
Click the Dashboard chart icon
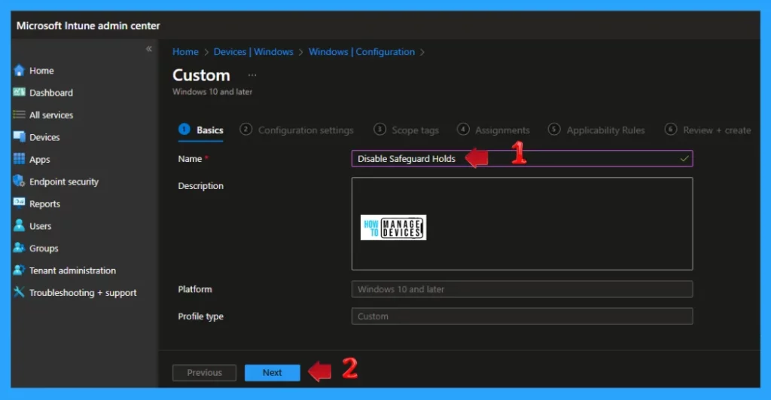(x=19, y=92)
